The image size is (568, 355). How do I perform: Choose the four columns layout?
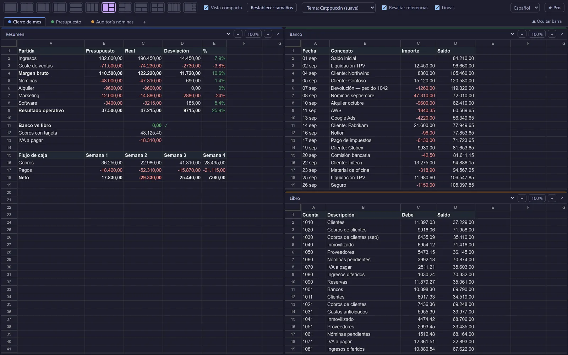point(174,7)
